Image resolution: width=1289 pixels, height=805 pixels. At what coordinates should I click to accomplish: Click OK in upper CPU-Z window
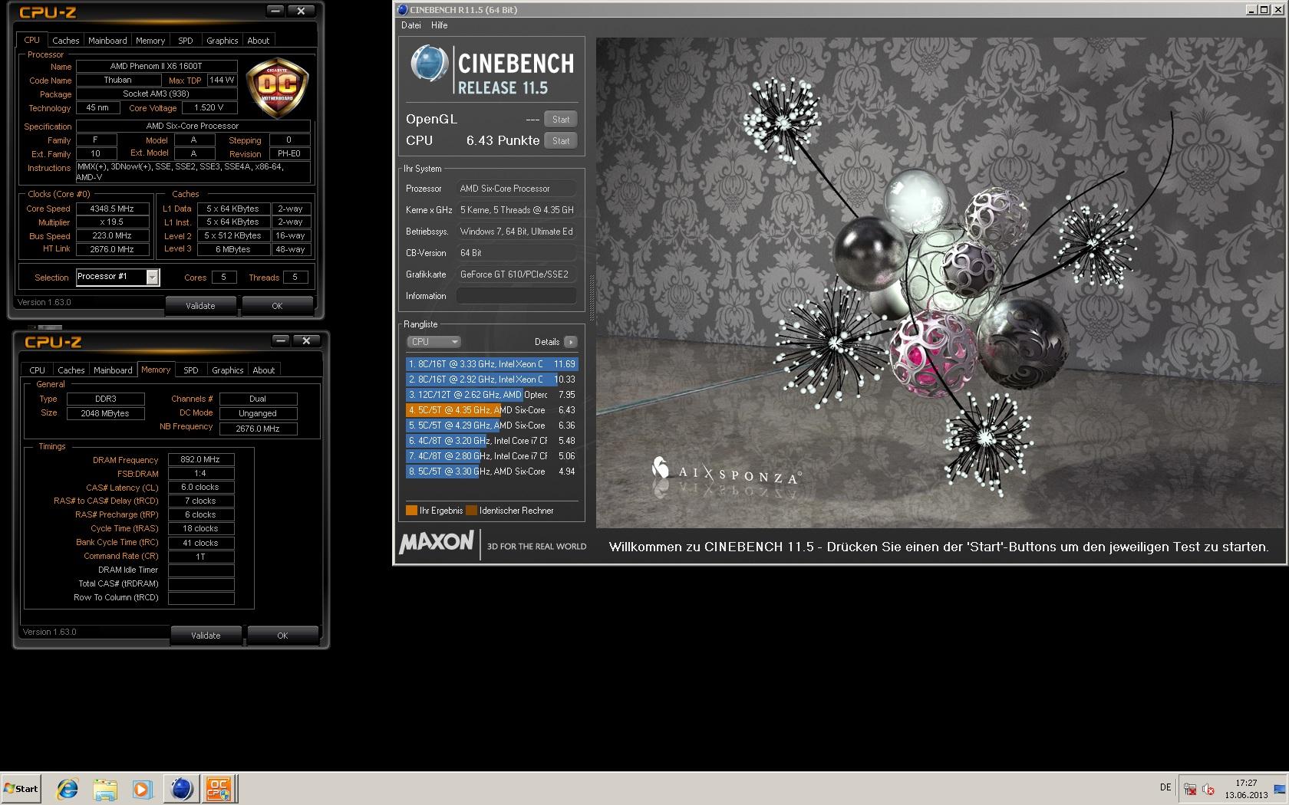[x=277, y=306]
